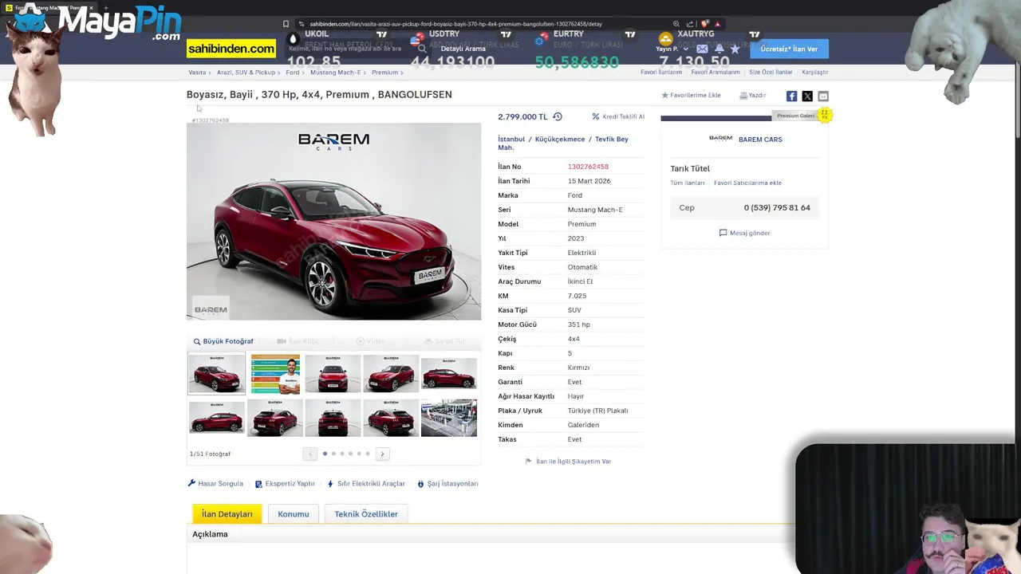The width and height of the screenshot is (1021, 574).
Task: Click Tevfik Bey Mah. link
Action: click(x=563, y=143)
